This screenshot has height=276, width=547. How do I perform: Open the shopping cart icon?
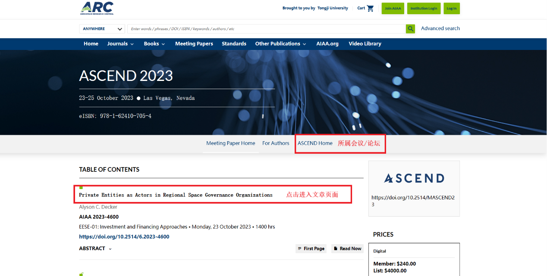[x=370, y=8]
